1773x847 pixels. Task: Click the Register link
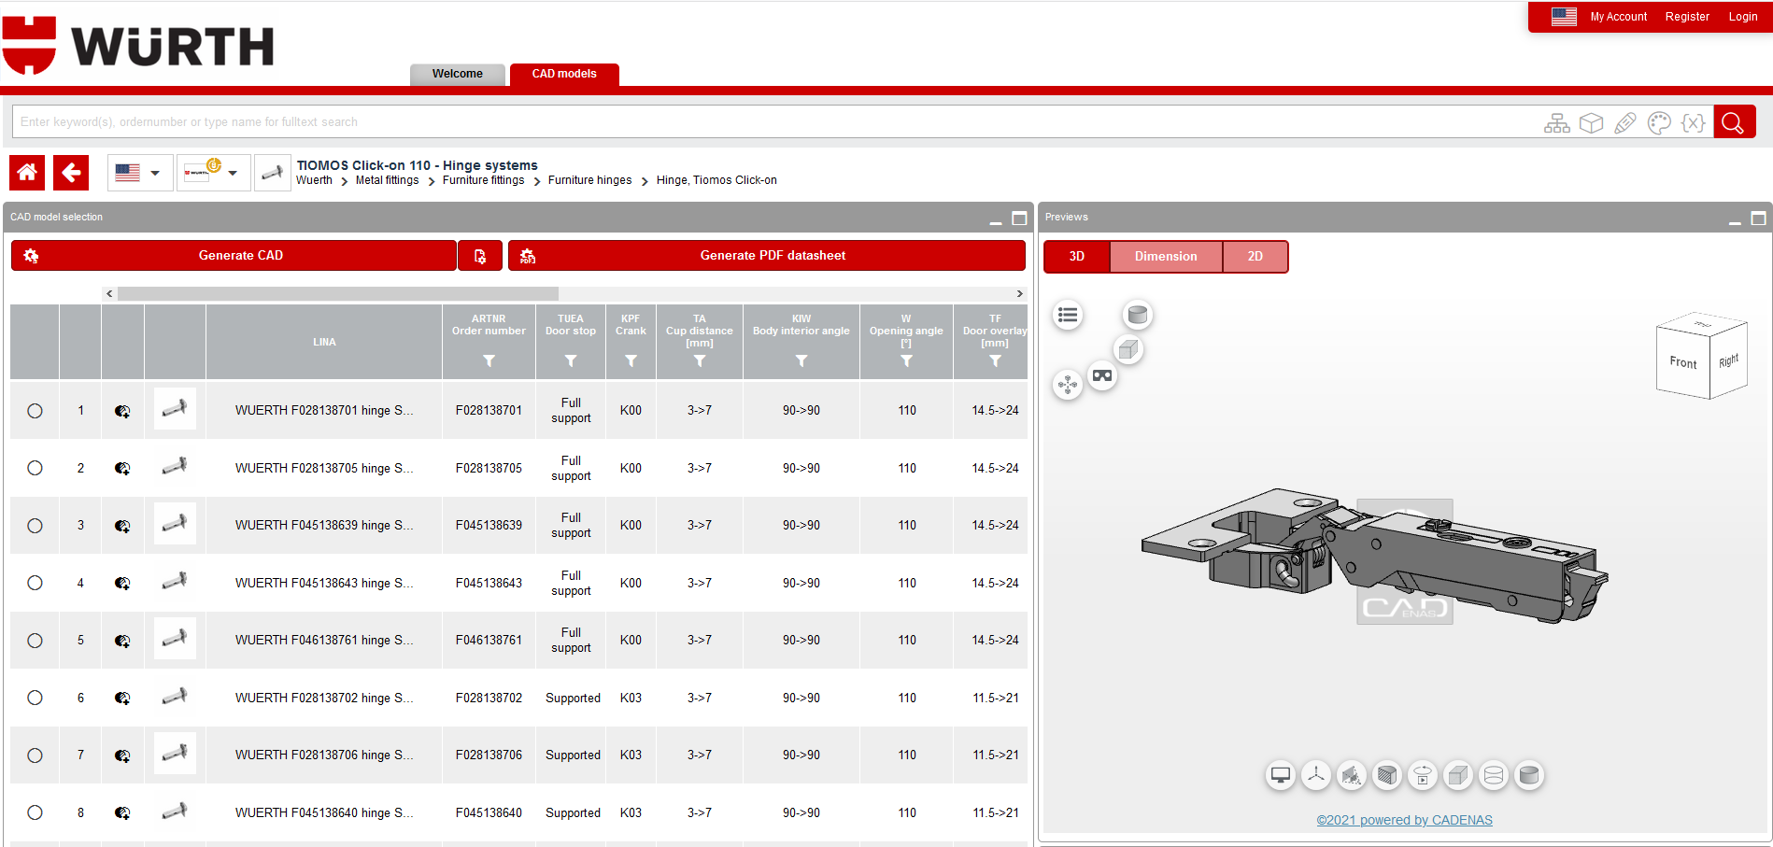(1687, 17)
